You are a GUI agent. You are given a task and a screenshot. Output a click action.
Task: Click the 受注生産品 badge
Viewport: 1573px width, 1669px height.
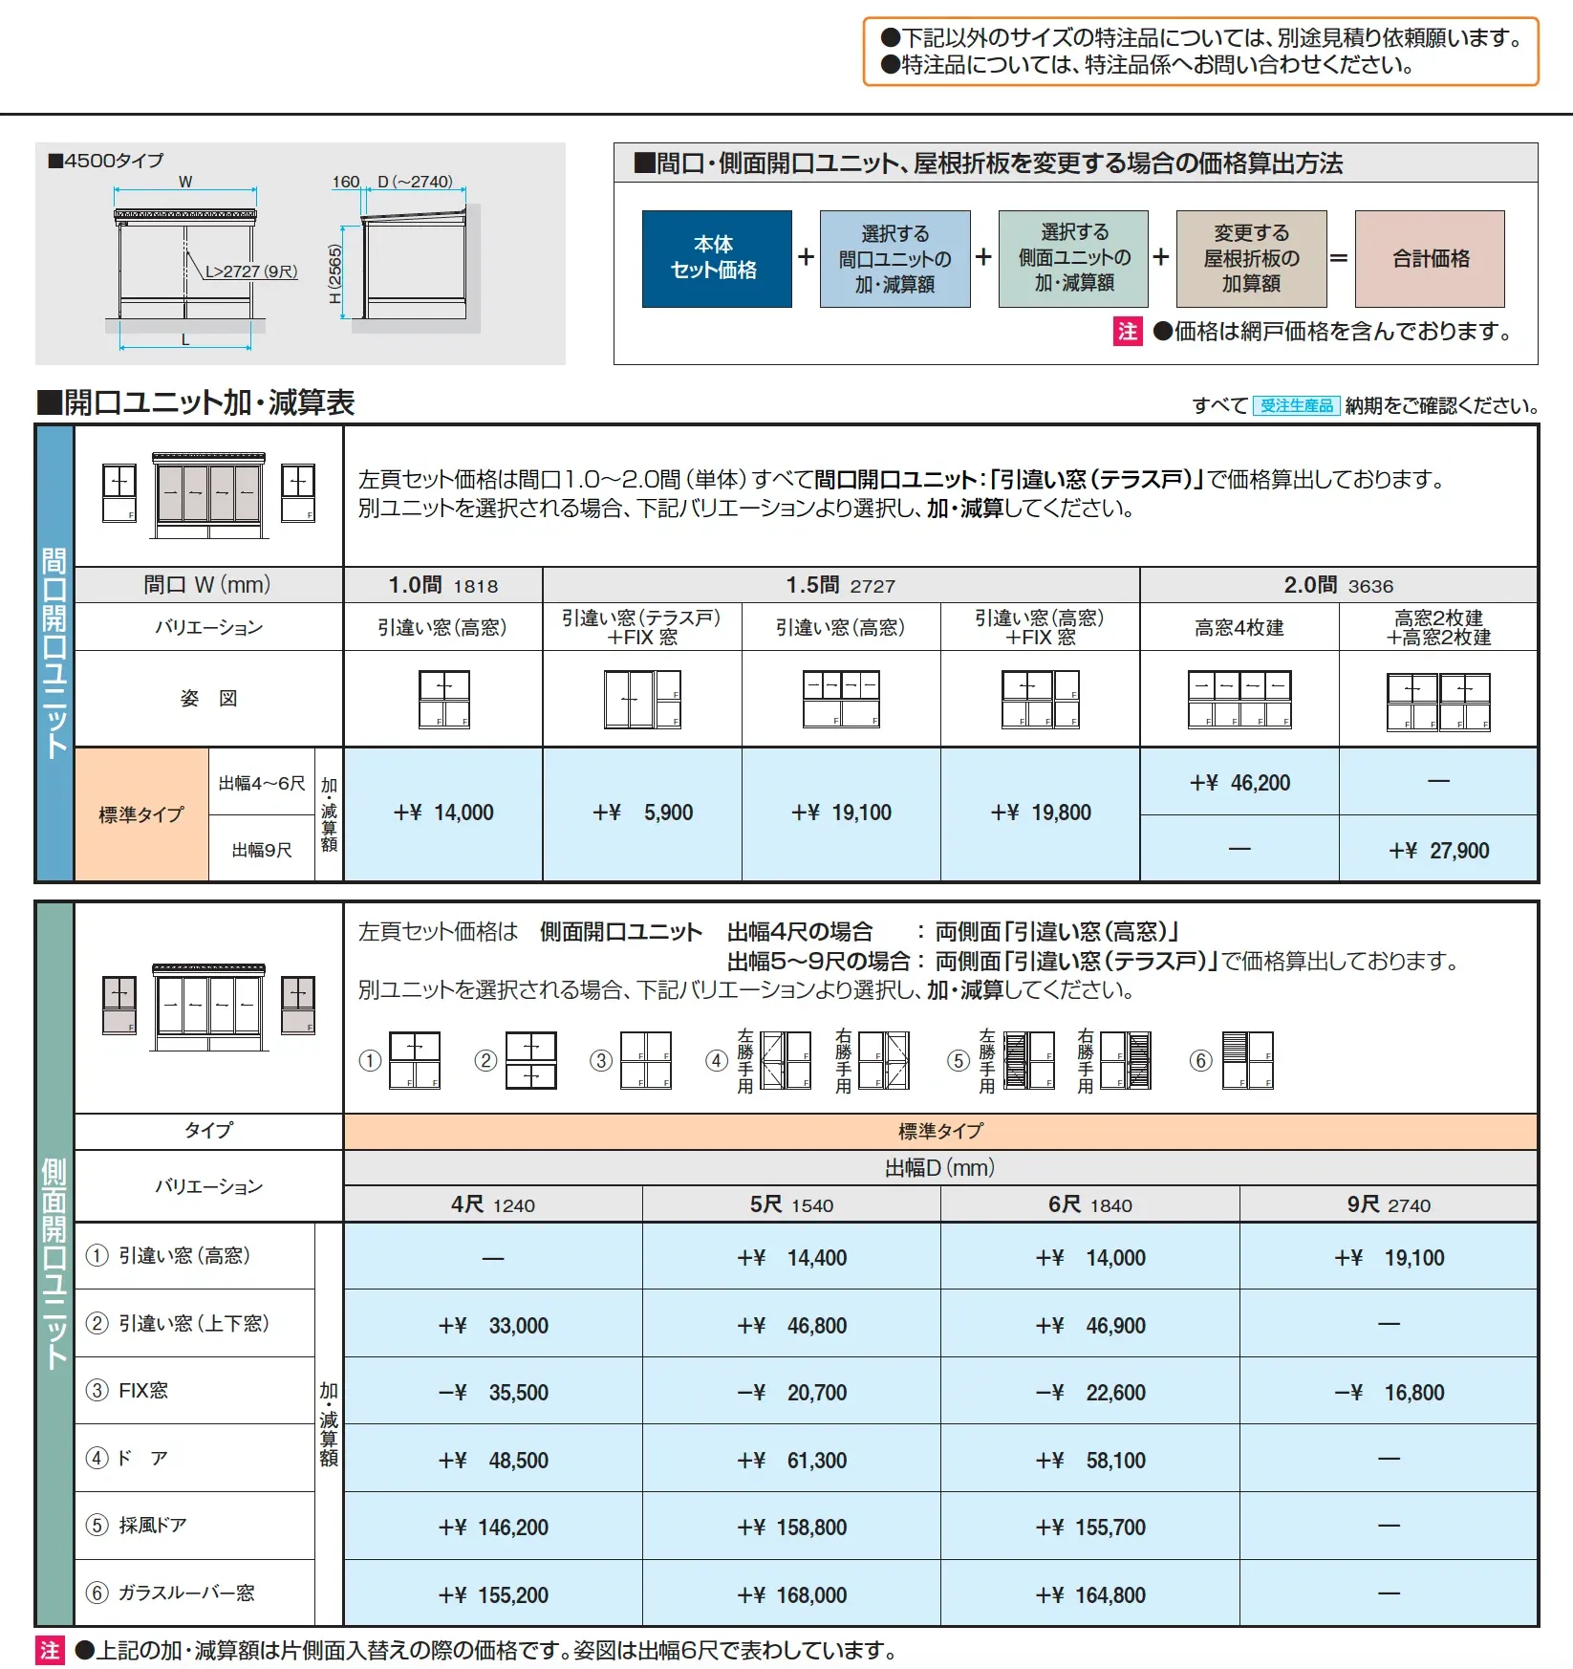pyautogui.click(x=1296, y=406)
